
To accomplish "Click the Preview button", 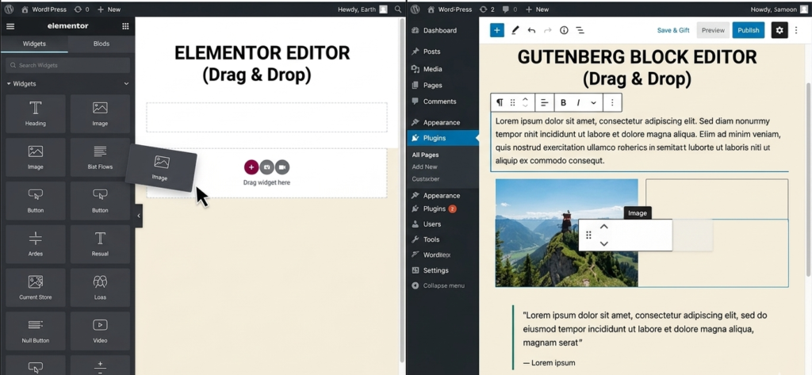I will coord(713,30).
